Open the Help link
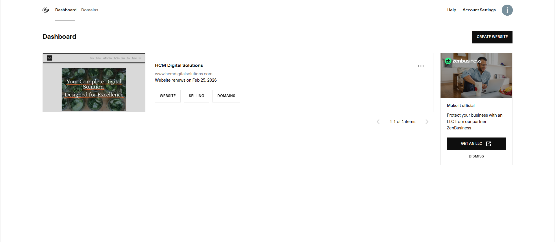The height and width of the screenshot is (242, 555). (x=452, y=10)
